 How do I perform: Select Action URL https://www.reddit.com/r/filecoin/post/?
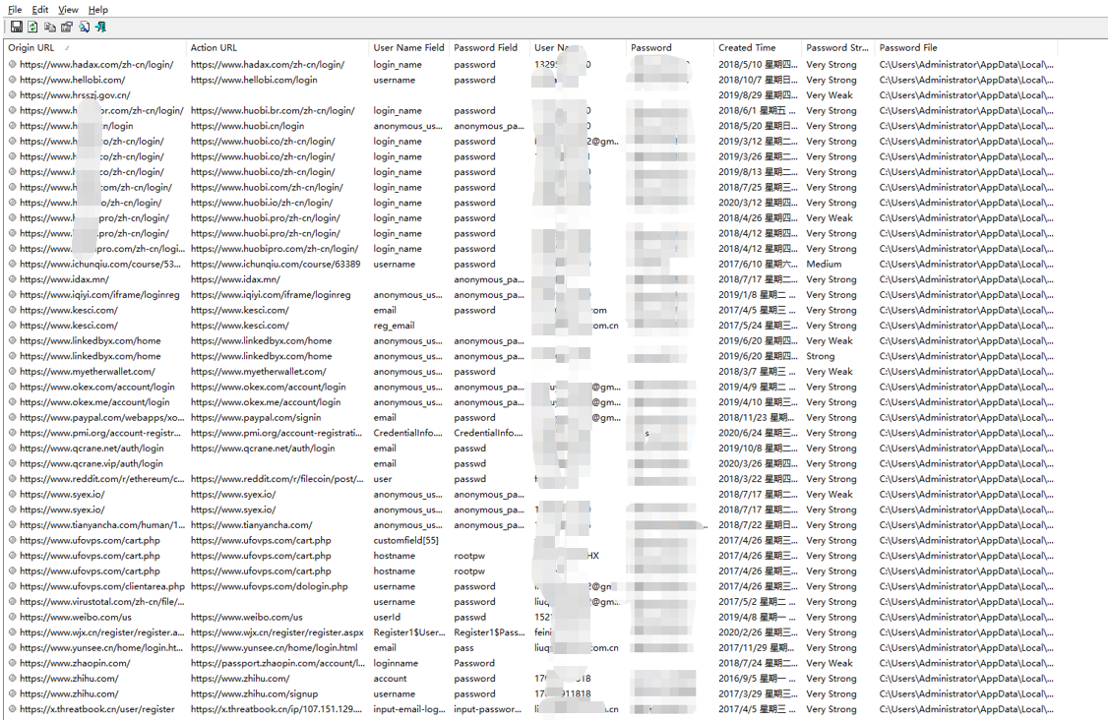tap(277, 479)
